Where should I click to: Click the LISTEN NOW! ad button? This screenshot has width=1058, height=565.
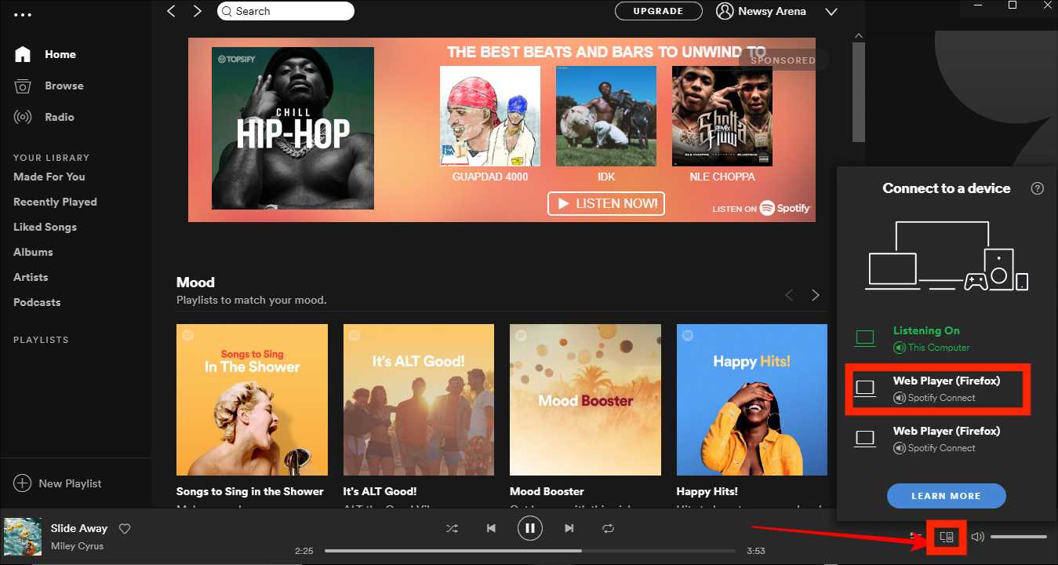pyautogui.click(x=606, y=203)
